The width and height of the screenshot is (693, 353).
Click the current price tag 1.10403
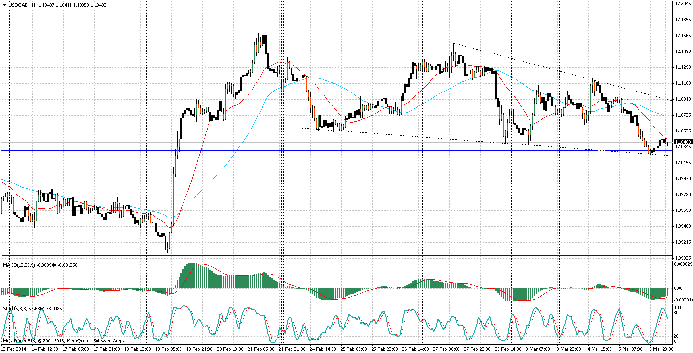coord(681,141)
